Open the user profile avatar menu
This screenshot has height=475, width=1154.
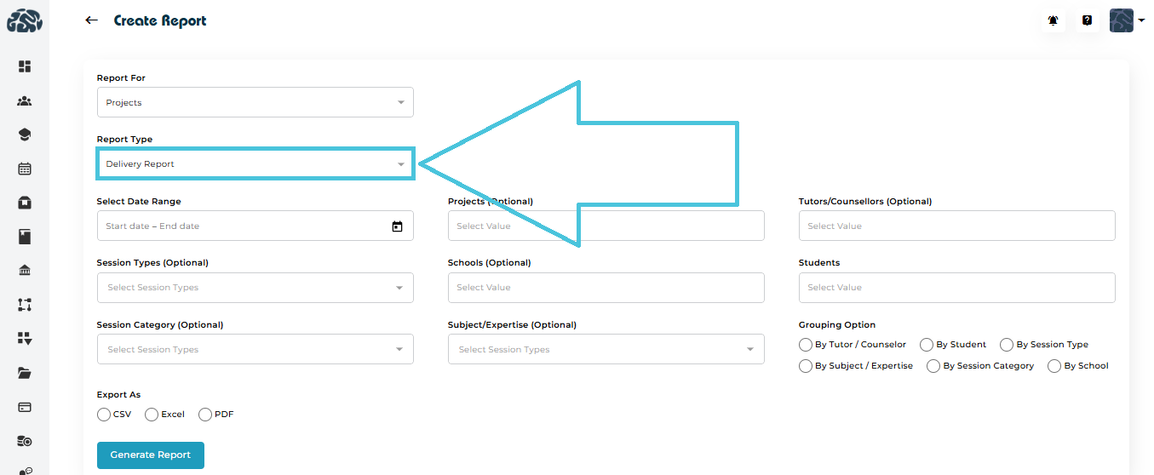click(1126, 20)
